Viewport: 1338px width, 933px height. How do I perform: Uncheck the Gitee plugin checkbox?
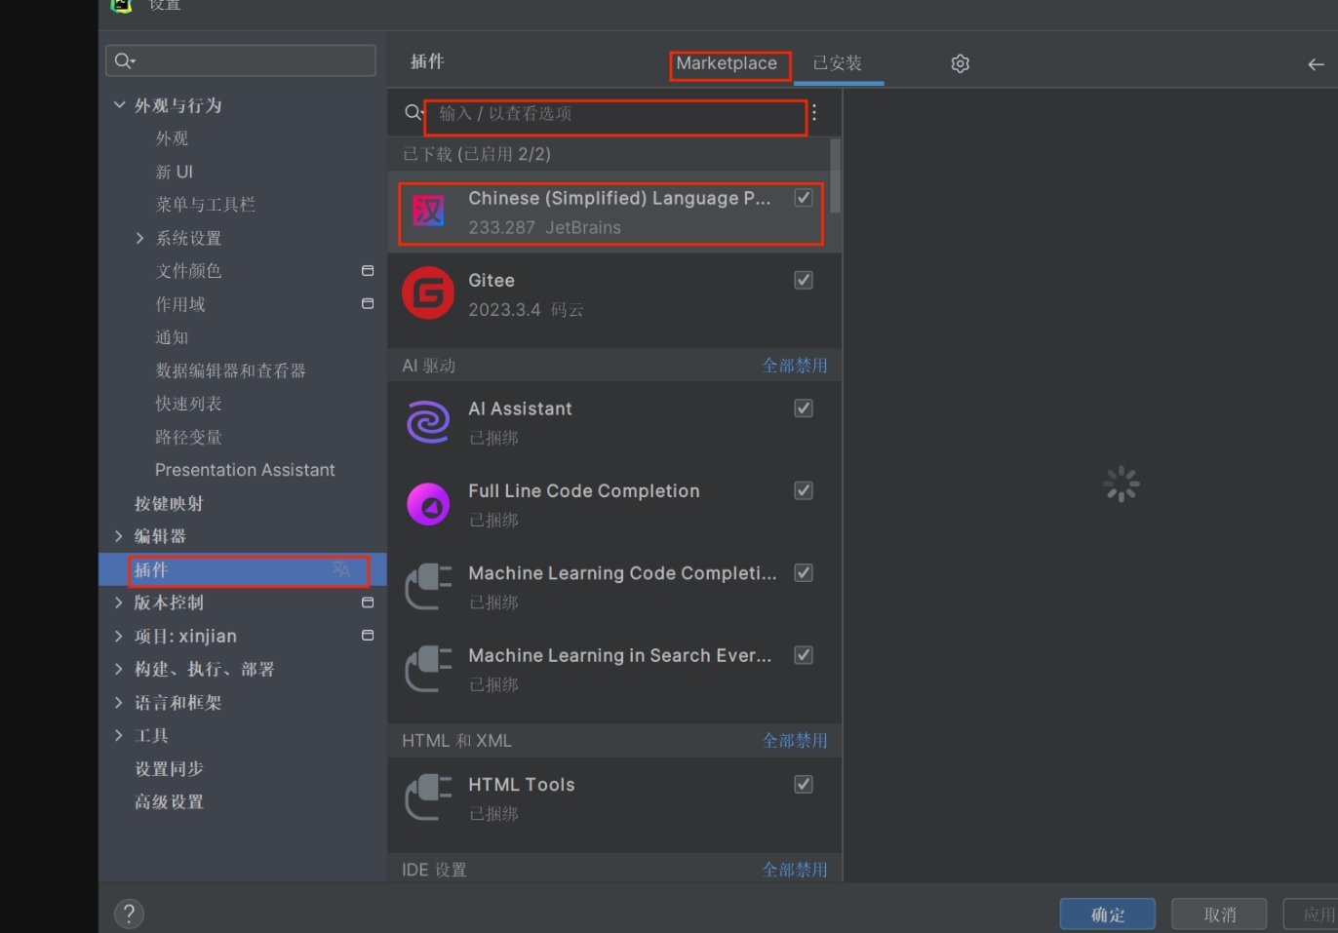pyautogui.click(x=804, y=280)
